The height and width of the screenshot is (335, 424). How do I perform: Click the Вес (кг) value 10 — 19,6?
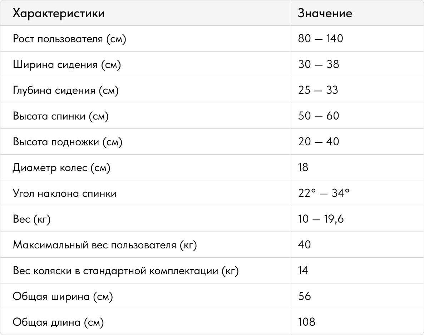tap(321, 219)
